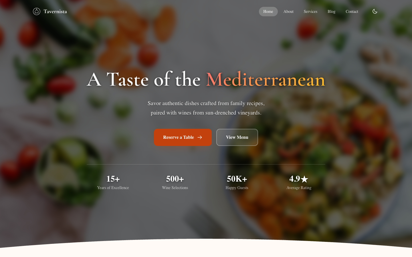The height and width of the screenshot is (257, 412).
Task: Click the Tavernista brand name
Action: coord(55,11)
